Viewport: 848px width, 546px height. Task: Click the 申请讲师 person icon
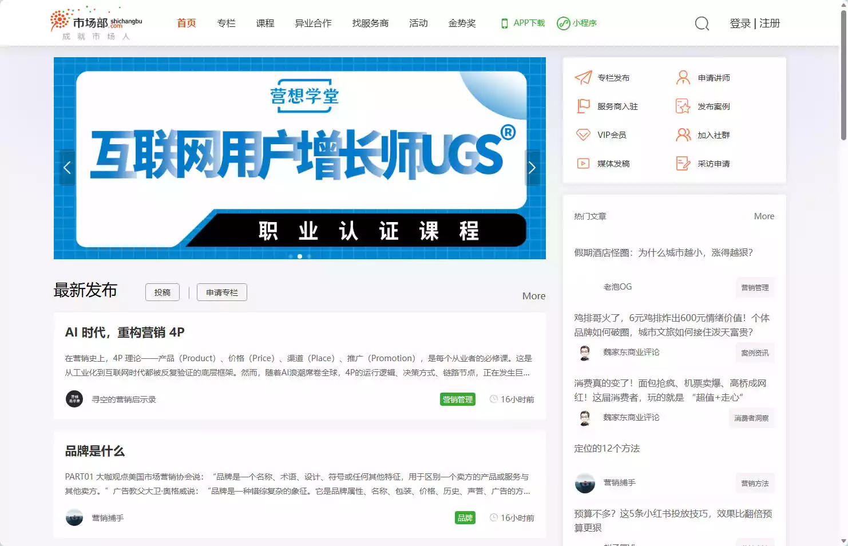point(683,77)
